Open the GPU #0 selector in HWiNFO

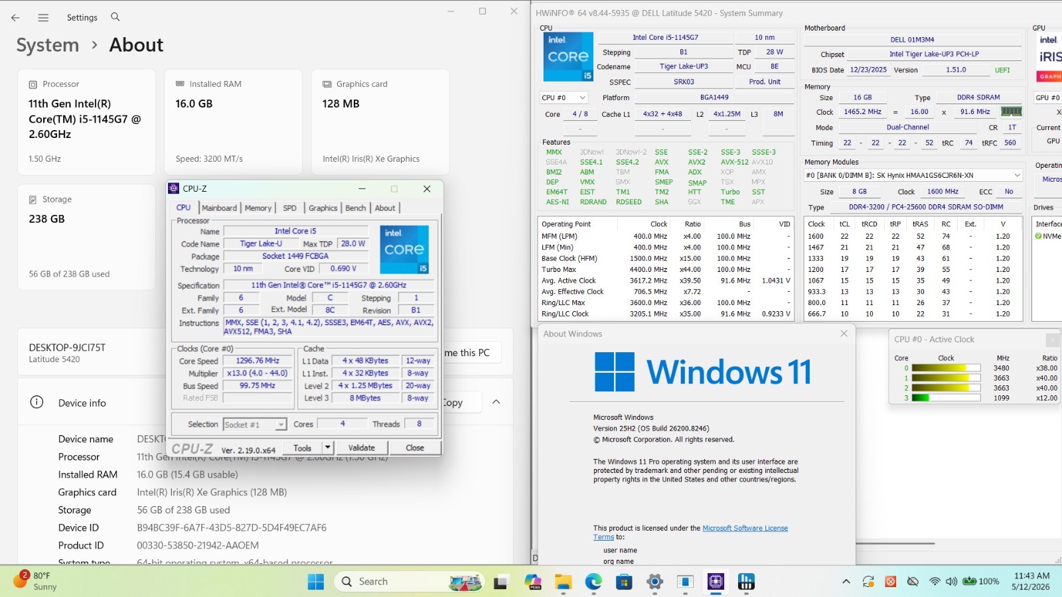(x=1047, y=98)
